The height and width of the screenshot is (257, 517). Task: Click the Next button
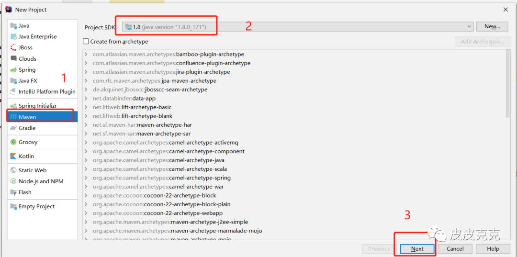(x=417, y=249)
